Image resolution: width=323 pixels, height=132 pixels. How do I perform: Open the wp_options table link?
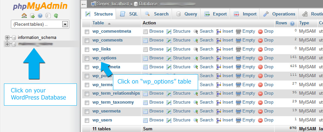point(104,58)
